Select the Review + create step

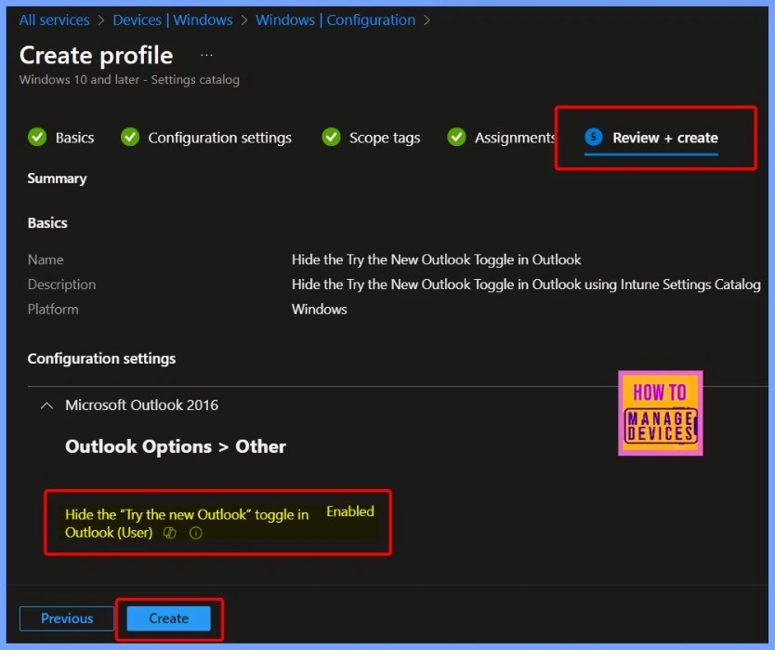tap(650, 138)
